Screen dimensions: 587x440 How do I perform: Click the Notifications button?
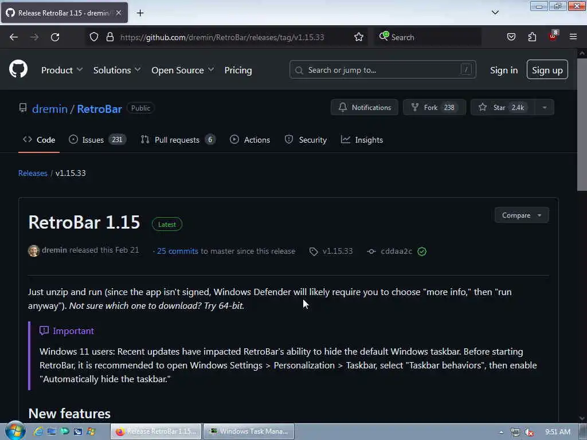pyautogui.click(x=364, y=107)
